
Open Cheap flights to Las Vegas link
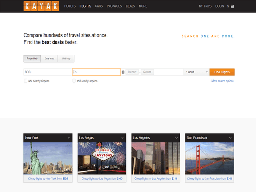tap(102, 178)
